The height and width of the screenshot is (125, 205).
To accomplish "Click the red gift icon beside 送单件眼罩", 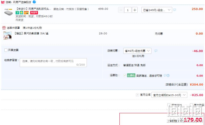I will (4, 28).
